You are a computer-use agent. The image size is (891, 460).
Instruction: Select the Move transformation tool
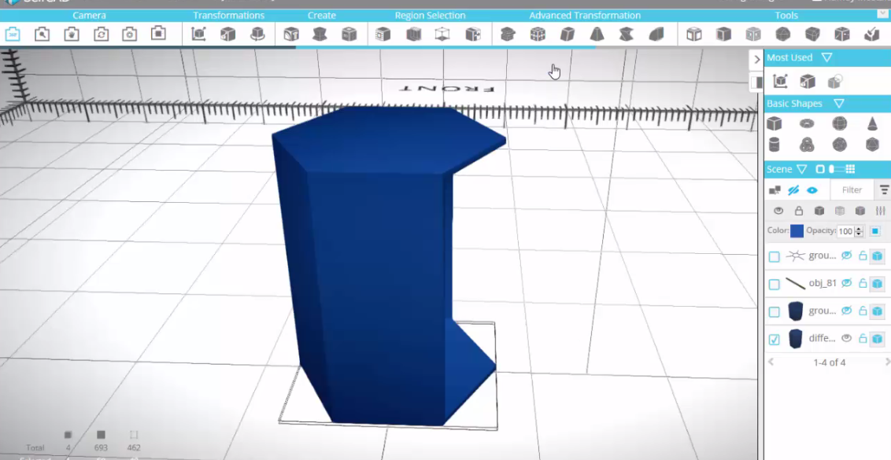pos(198,34)
